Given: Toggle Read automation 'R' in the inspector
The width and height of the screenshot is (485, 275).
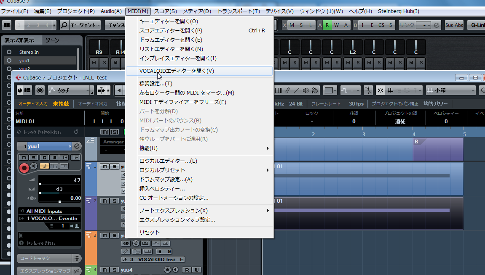Looking at the screenshot, I should click(x=44, y=157).
